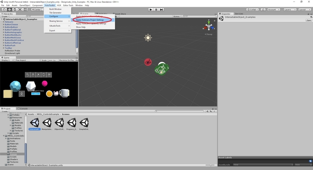Select the Shaders folder in Project
Screen dimensions: 313x170
coord(14,159)
